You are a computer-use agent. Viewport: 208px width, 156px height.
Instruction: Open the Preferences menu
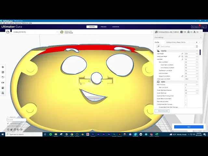(x=25, y=23)
